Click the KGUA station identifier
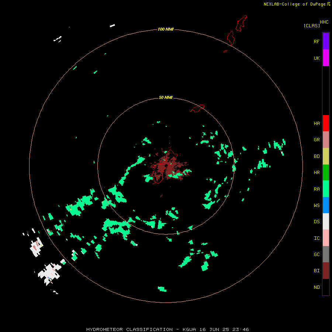The width and height of the screenshot is (332, 332). [x=189, y=329]
